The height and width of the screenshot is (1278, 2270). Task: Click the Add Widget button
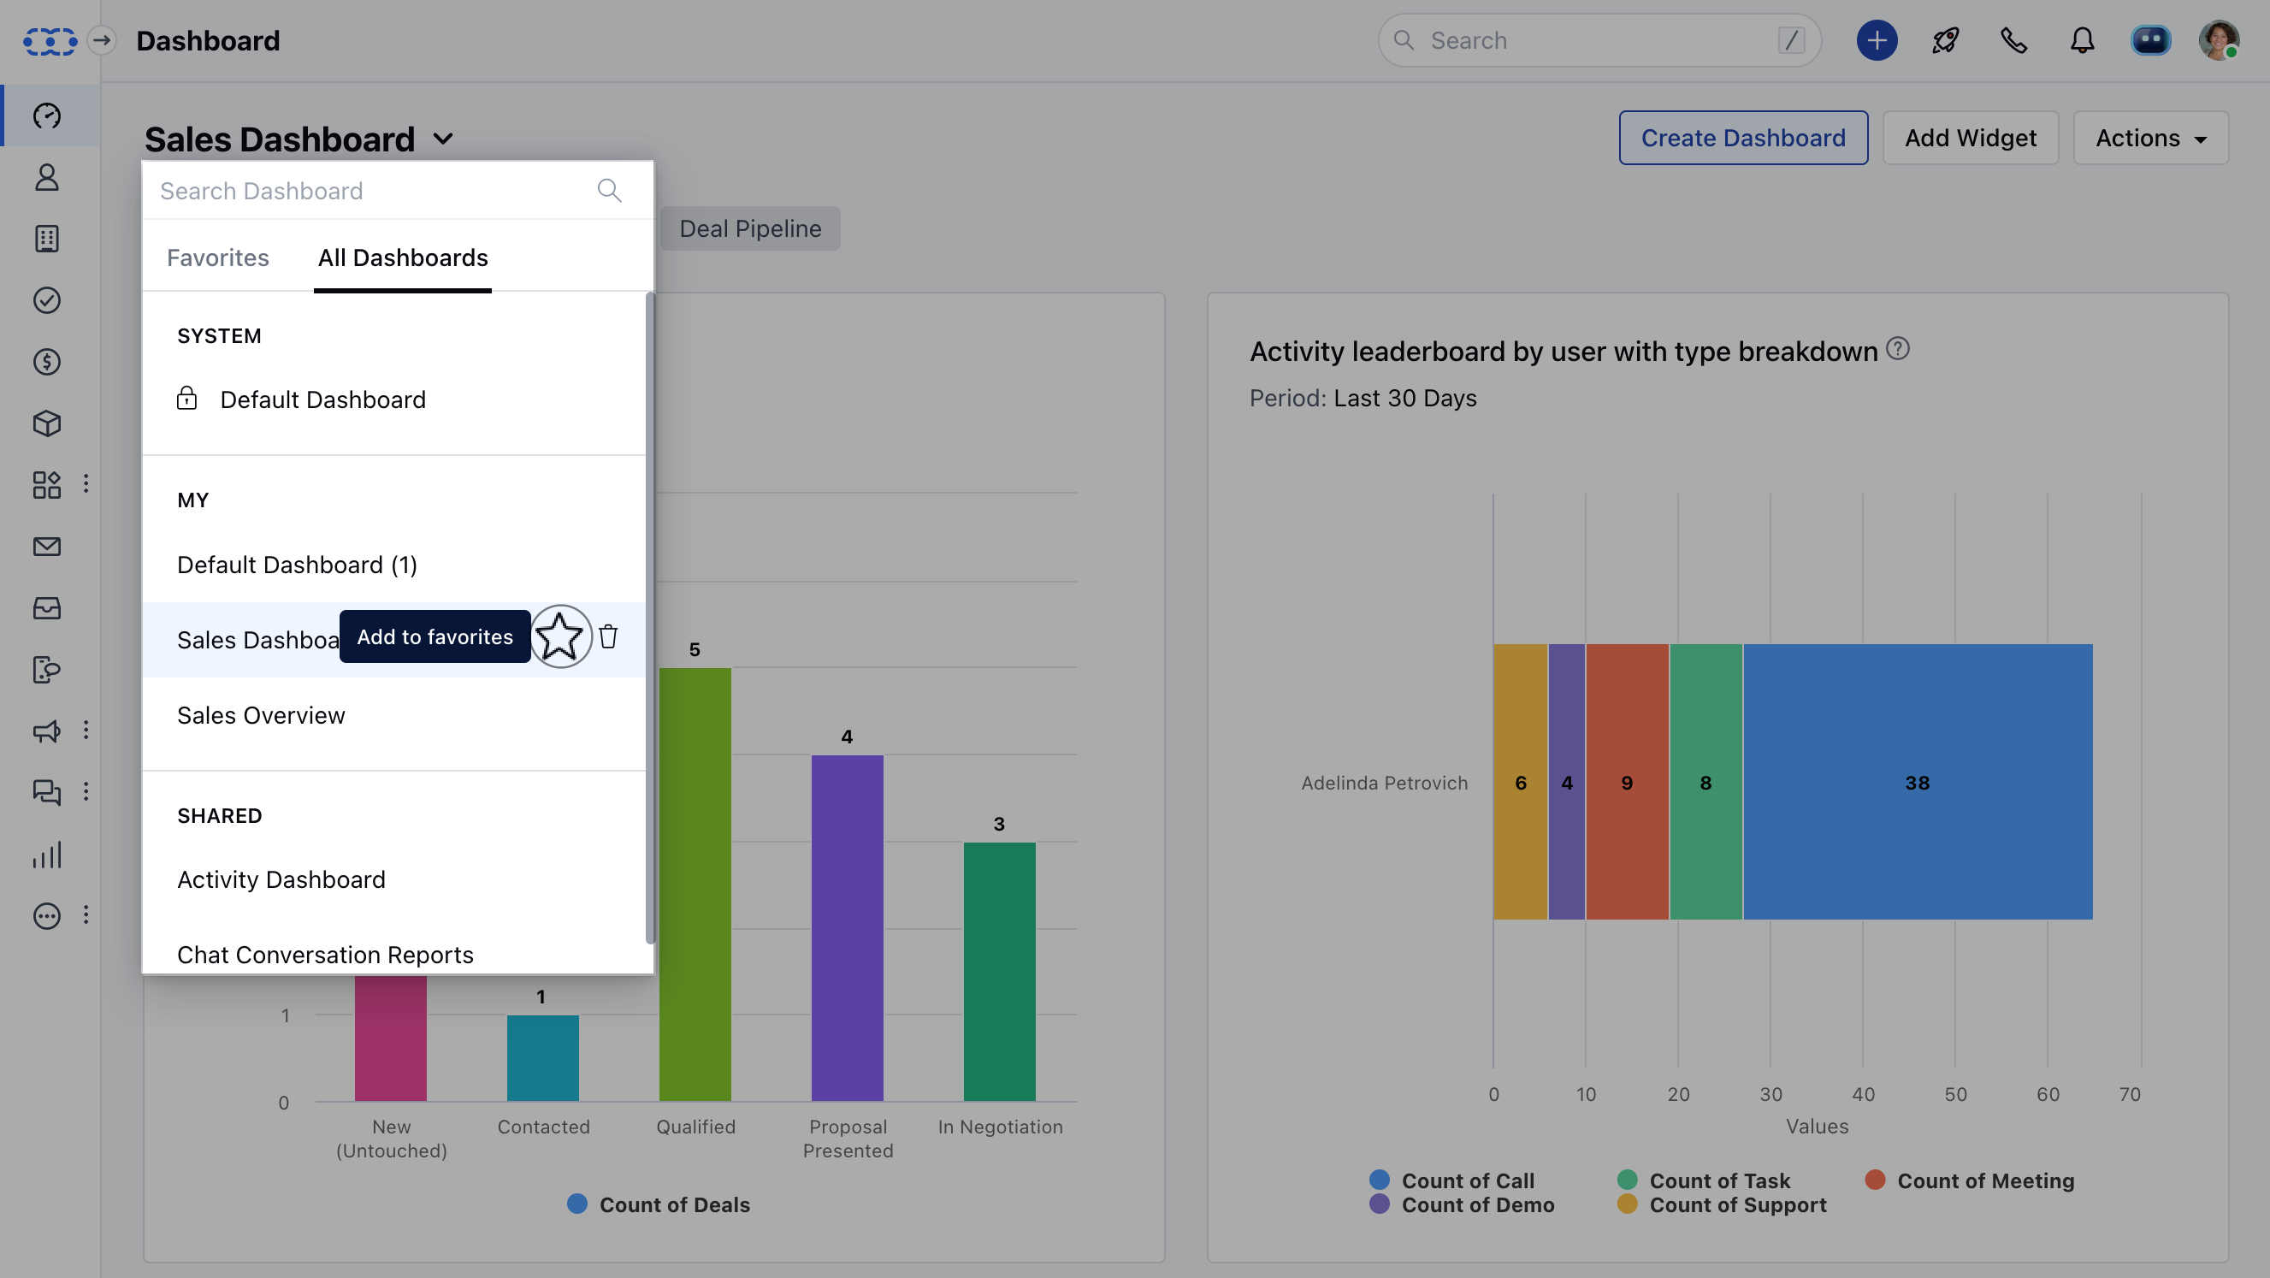pyautogui.click(x=1970, y=139)
